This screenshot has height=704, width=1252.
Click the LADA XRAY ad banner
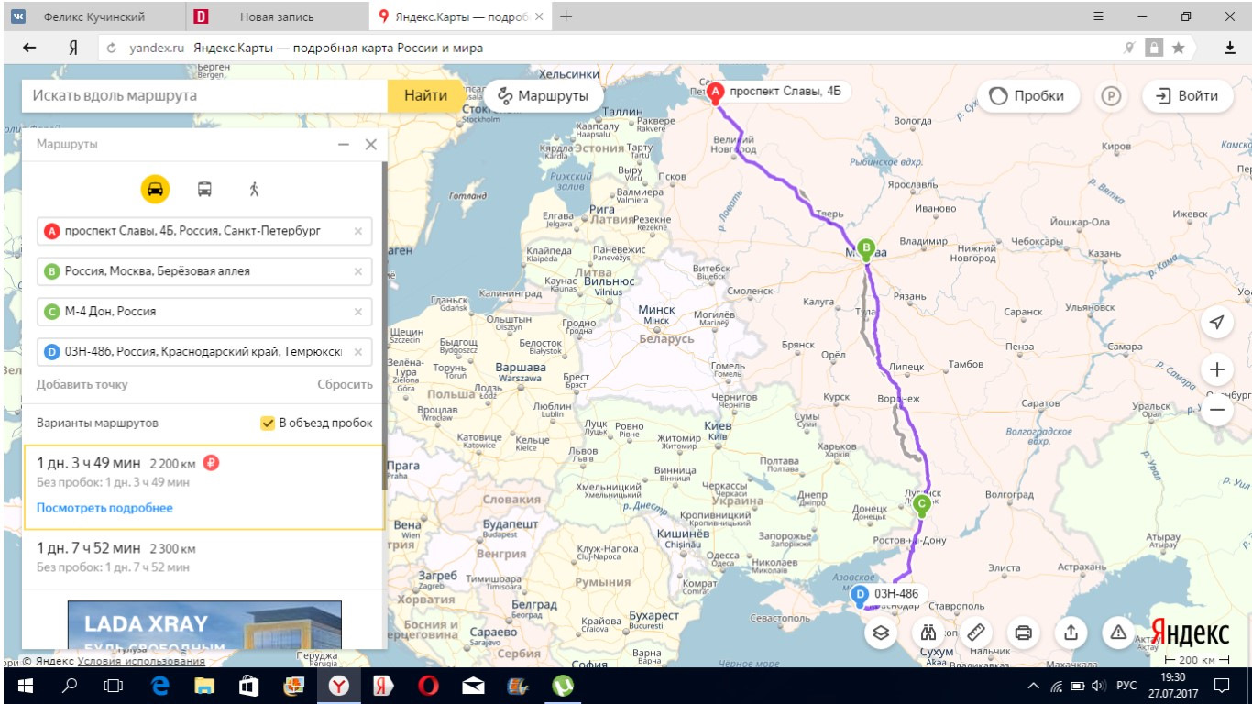pos(204,625)
